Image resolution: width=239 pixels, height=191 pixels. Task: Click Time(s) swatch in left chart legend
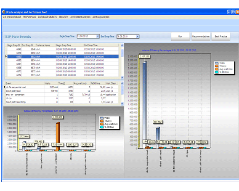coord(102,121)
